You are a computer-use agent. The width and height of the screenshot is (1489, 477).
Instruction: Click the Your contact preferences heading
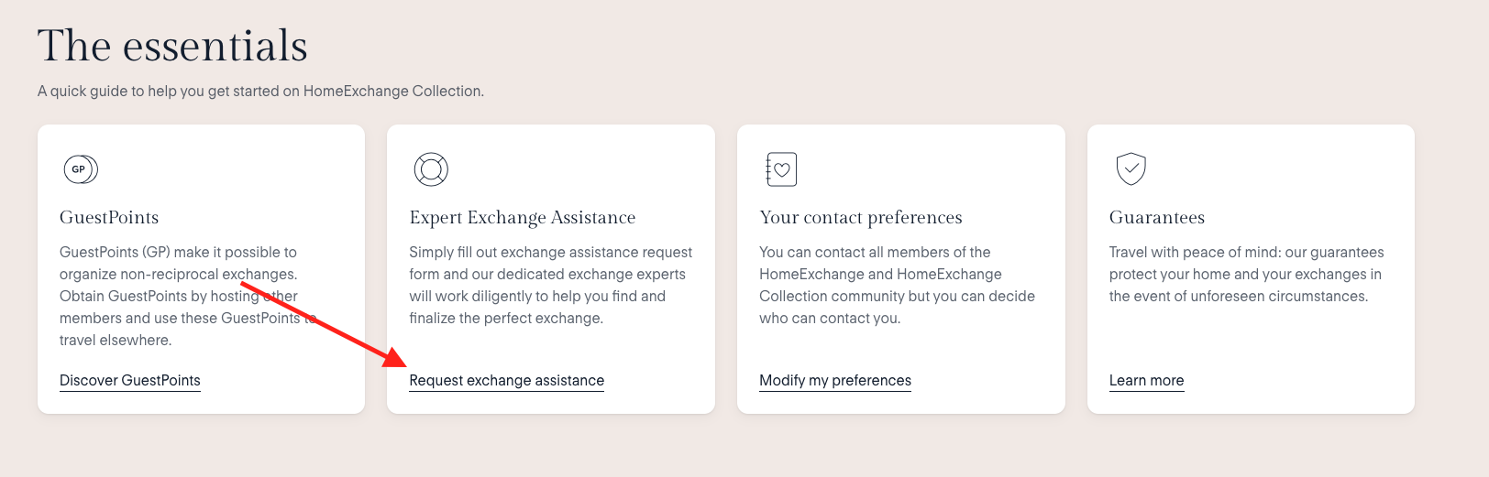click(860, 218)
